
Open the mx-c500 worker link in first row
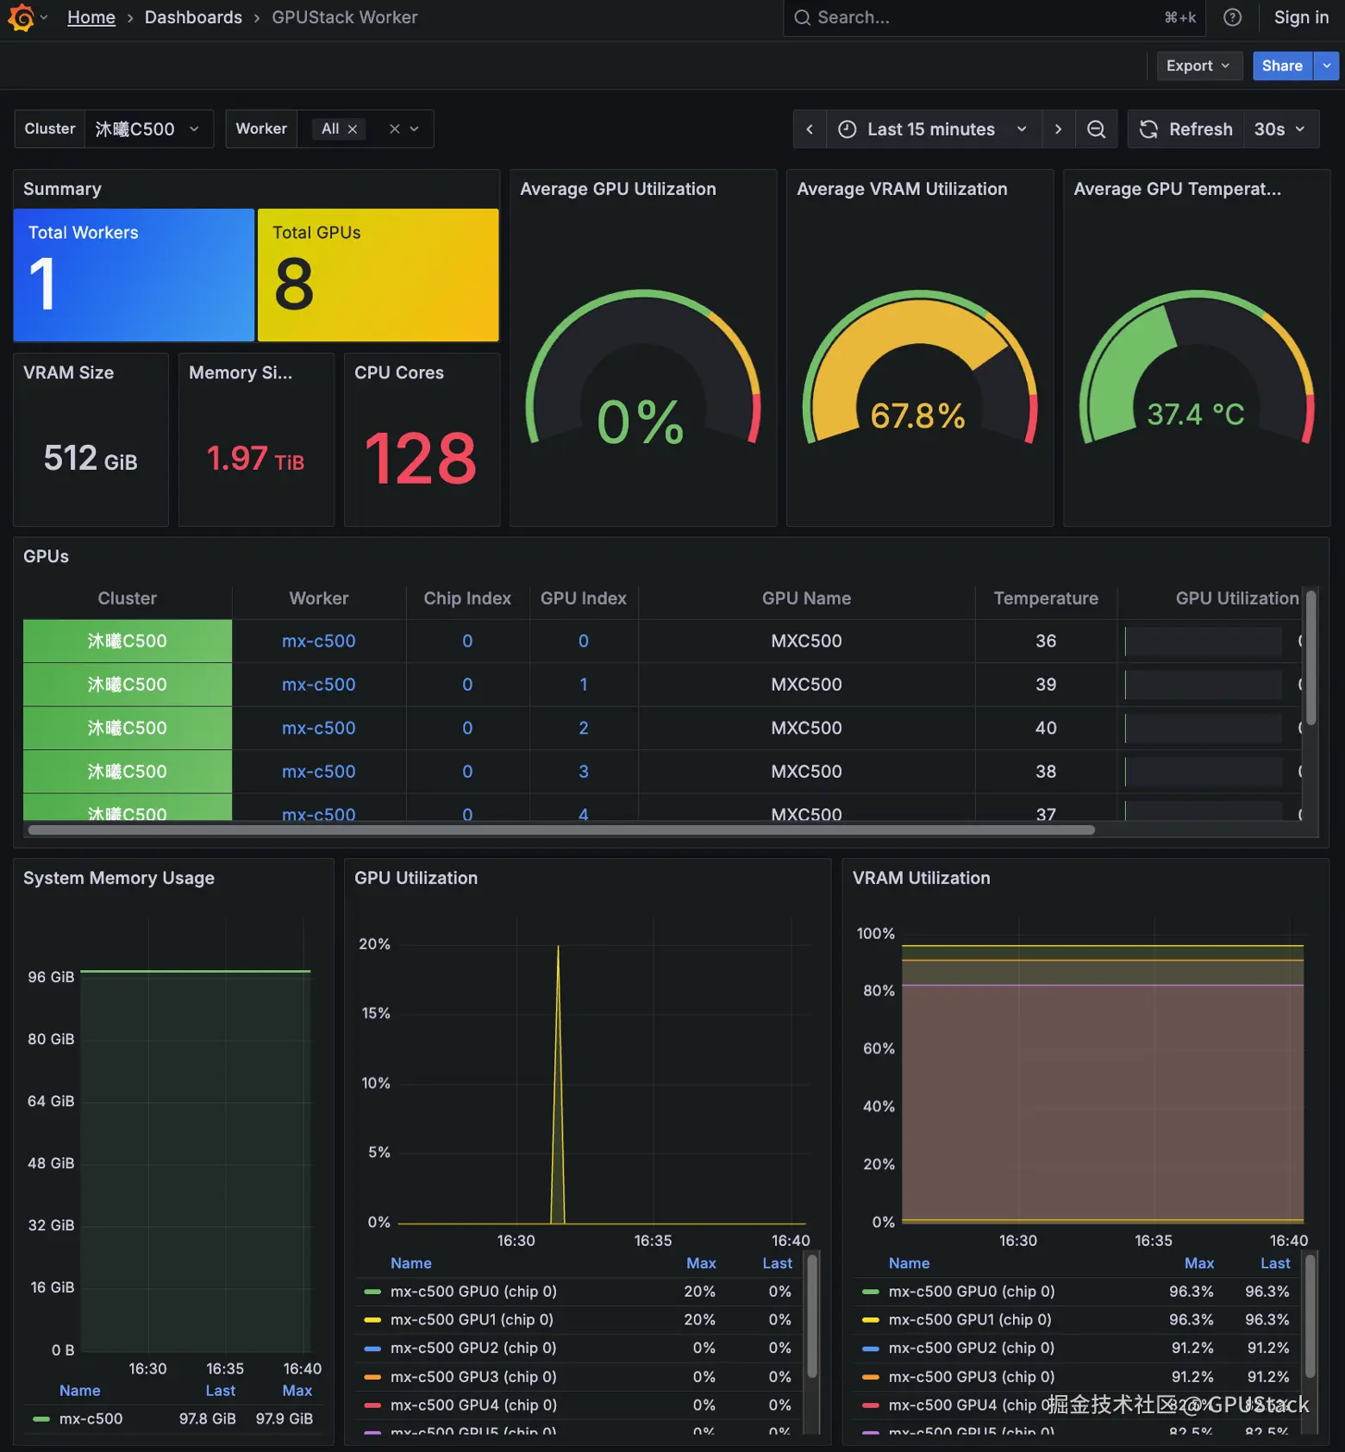pos(318,641)
